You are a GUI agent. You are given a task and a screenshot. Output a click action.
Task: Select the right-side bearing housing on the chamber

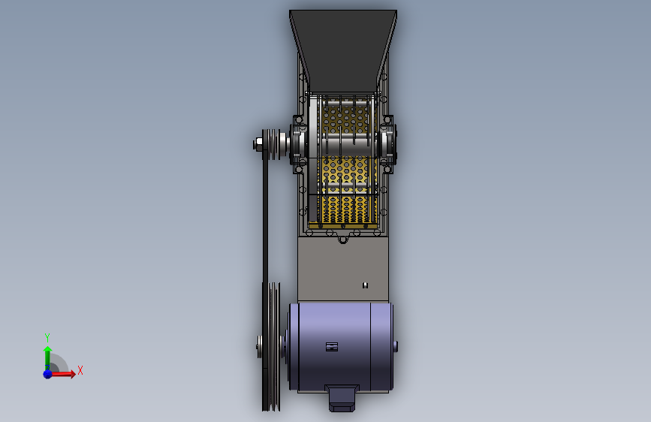point(387,144)
